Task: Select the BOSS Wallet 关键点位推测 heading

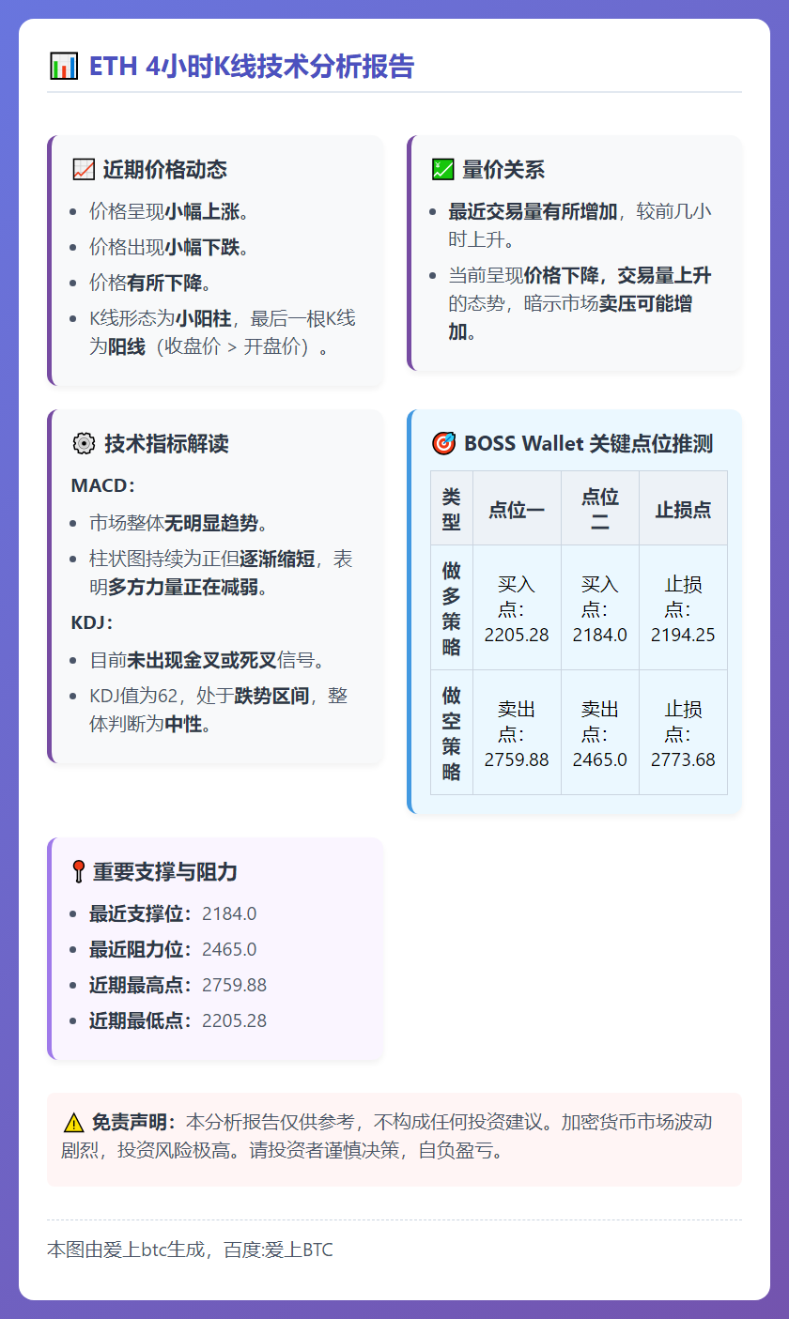Action: click(x=588, y=443)
